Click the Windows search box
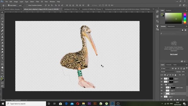The image size is (188, 106). point(26,104)
